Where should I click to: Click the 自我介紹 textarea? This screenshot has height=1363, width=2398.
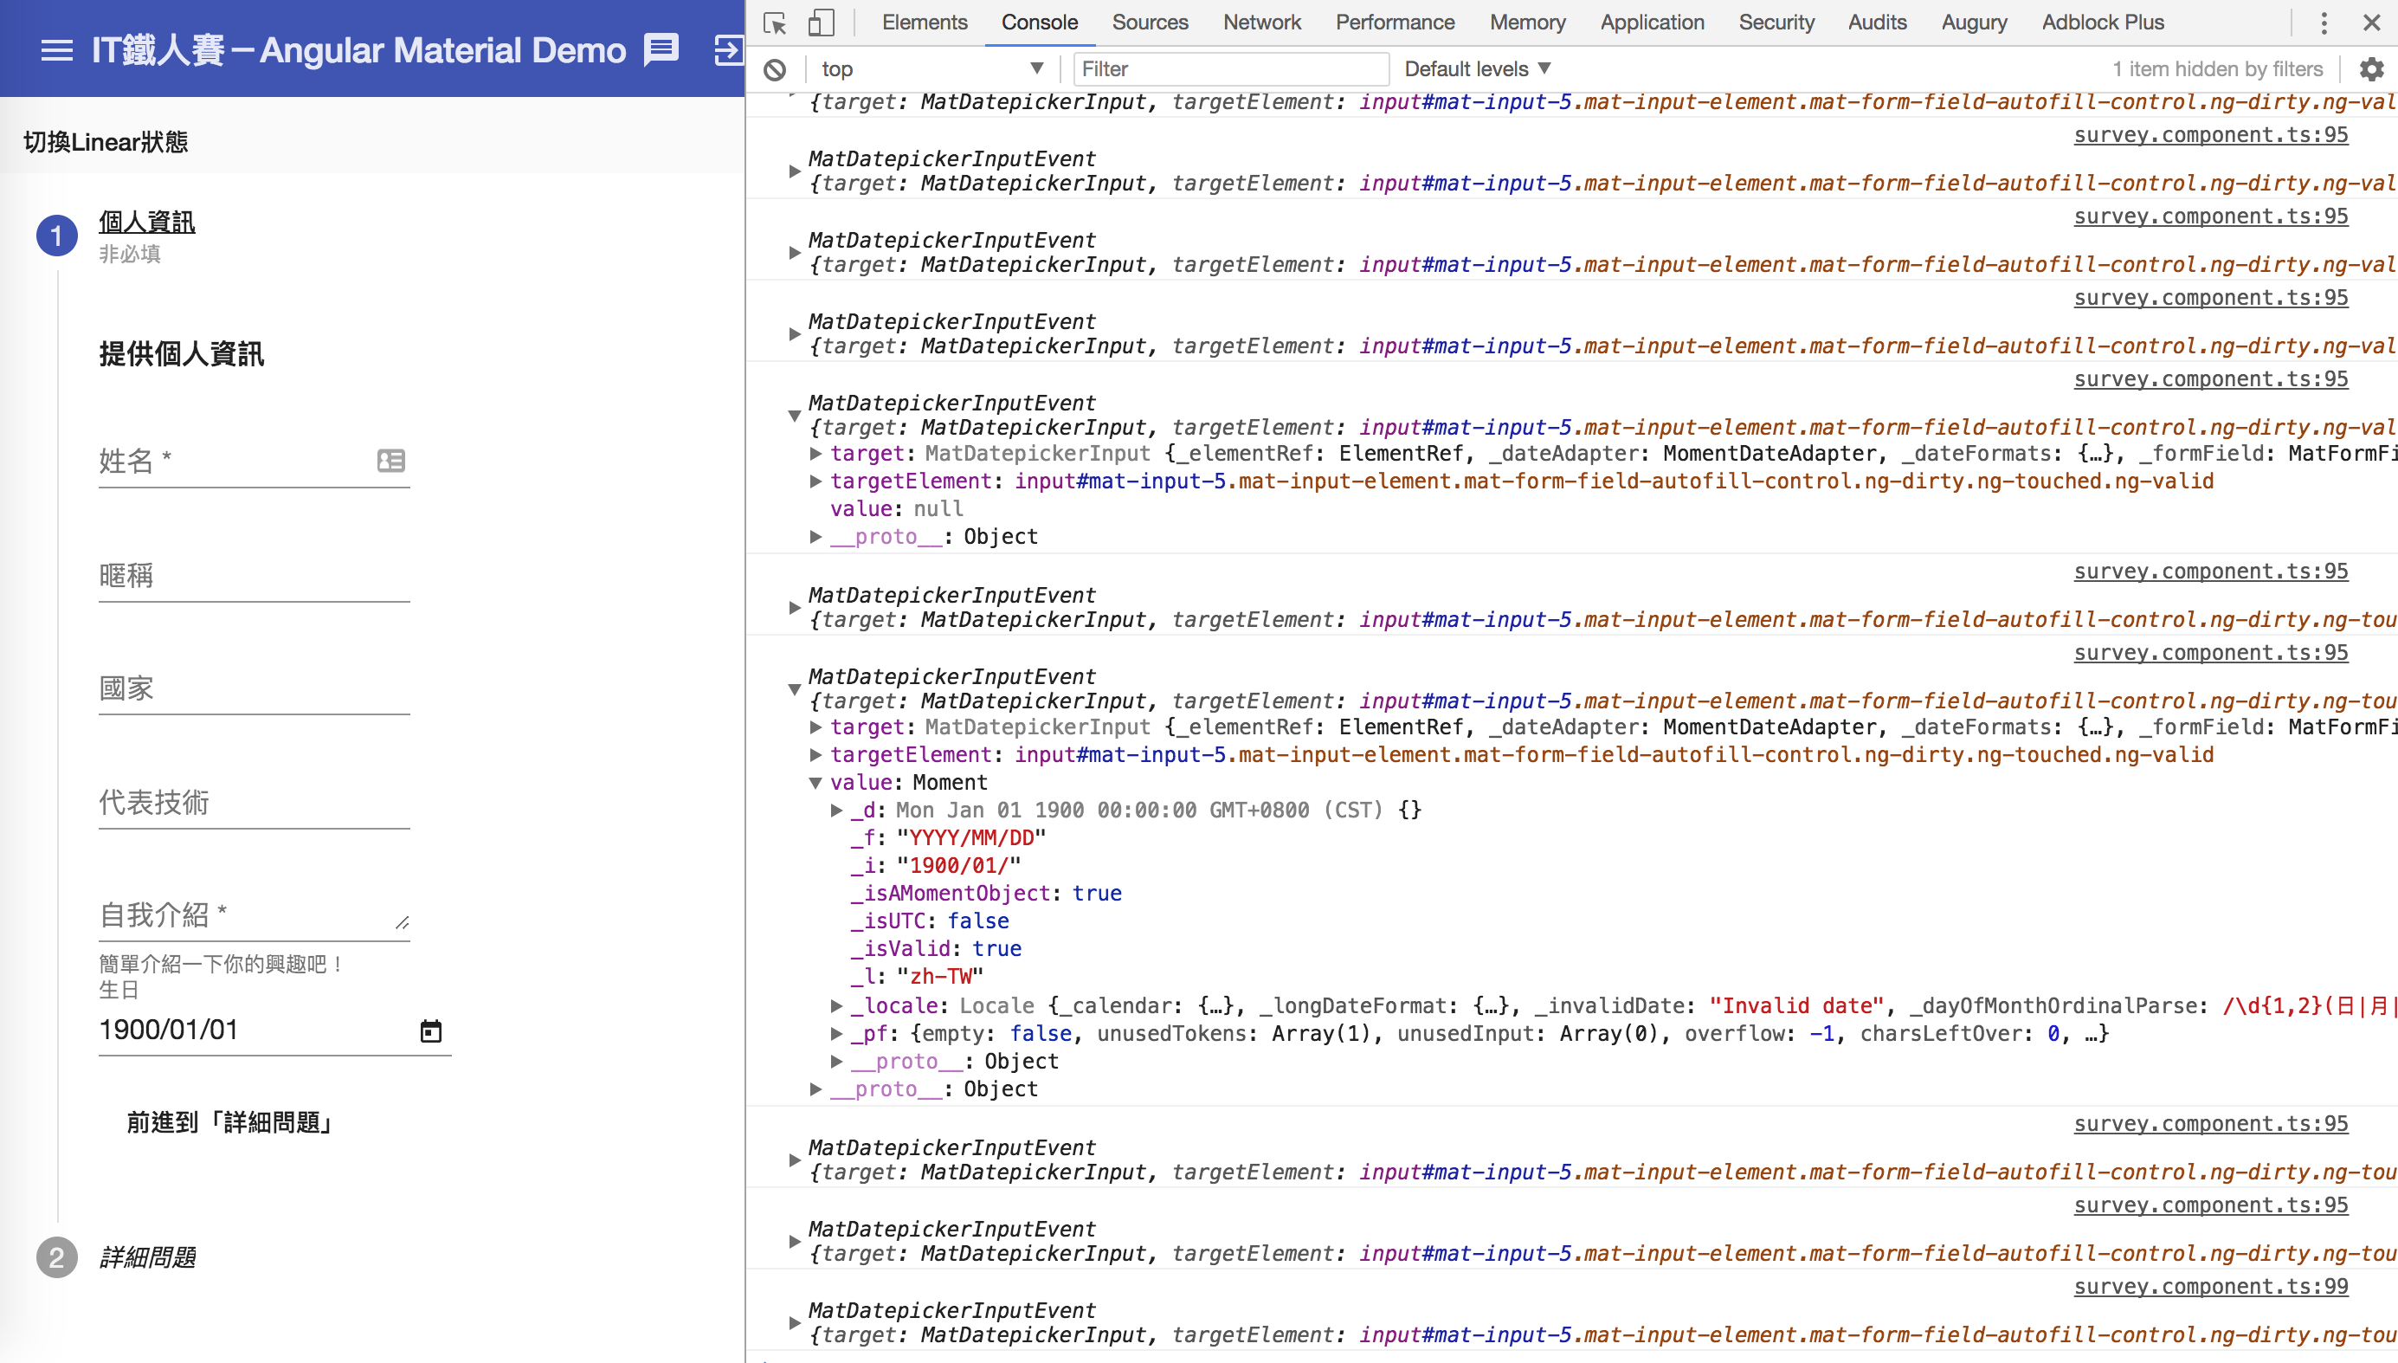(254, 914)
